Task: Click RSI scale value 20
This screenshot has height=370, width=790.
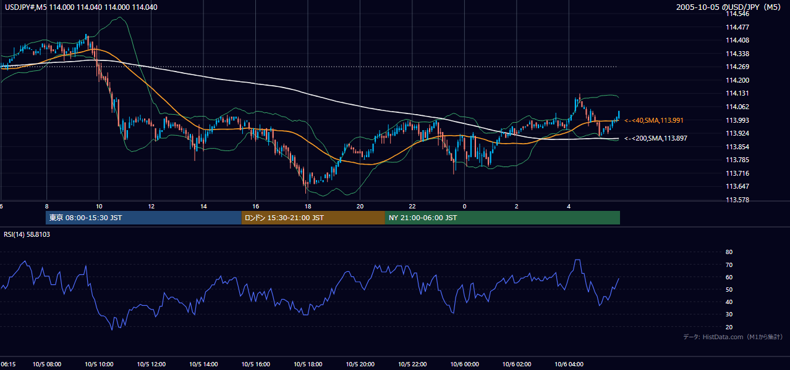Action: pos(729,327)
